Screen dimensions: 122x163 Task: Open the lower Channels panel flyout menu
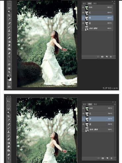115,104
